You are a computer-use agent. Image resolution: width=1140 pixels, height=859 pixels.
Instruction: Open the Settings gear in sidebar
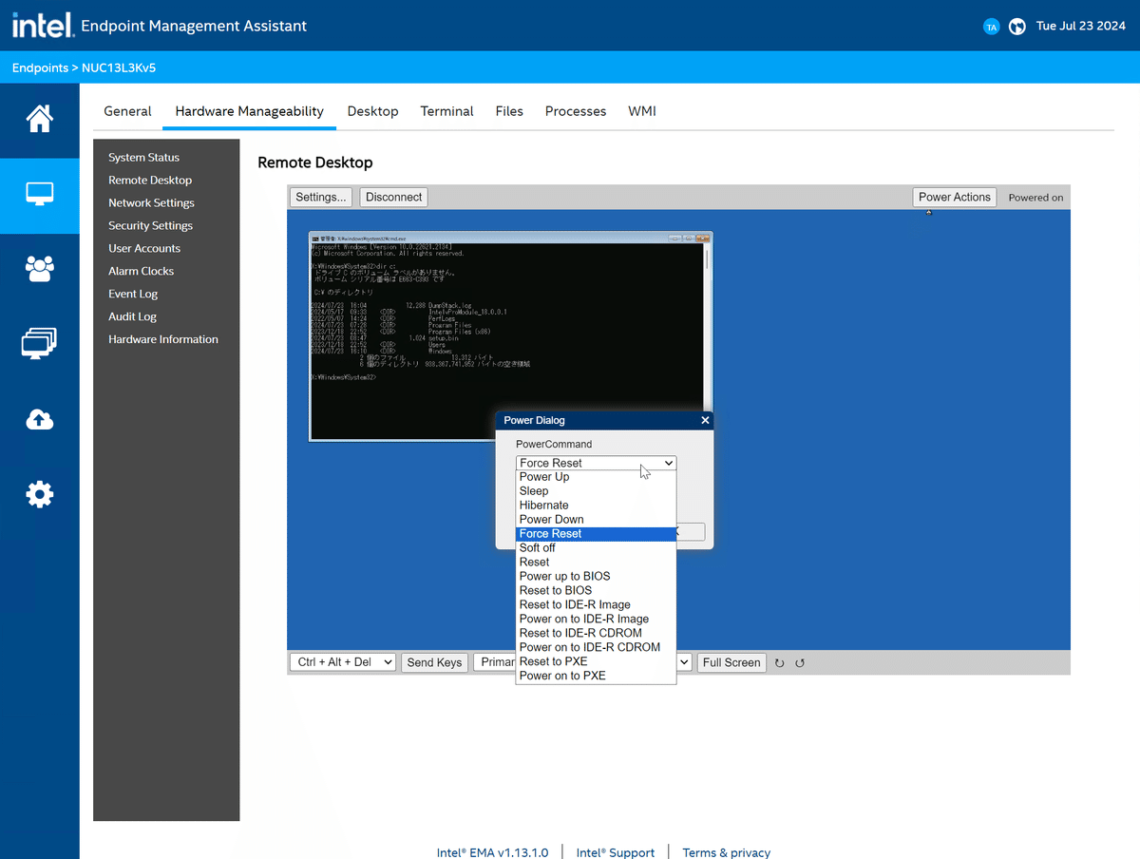tap(39, 494)
